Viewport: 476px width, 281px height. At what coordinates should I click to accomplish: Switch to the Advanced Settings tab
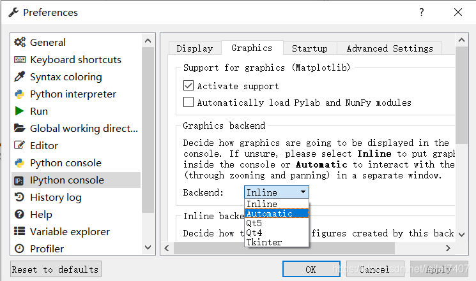390,48
